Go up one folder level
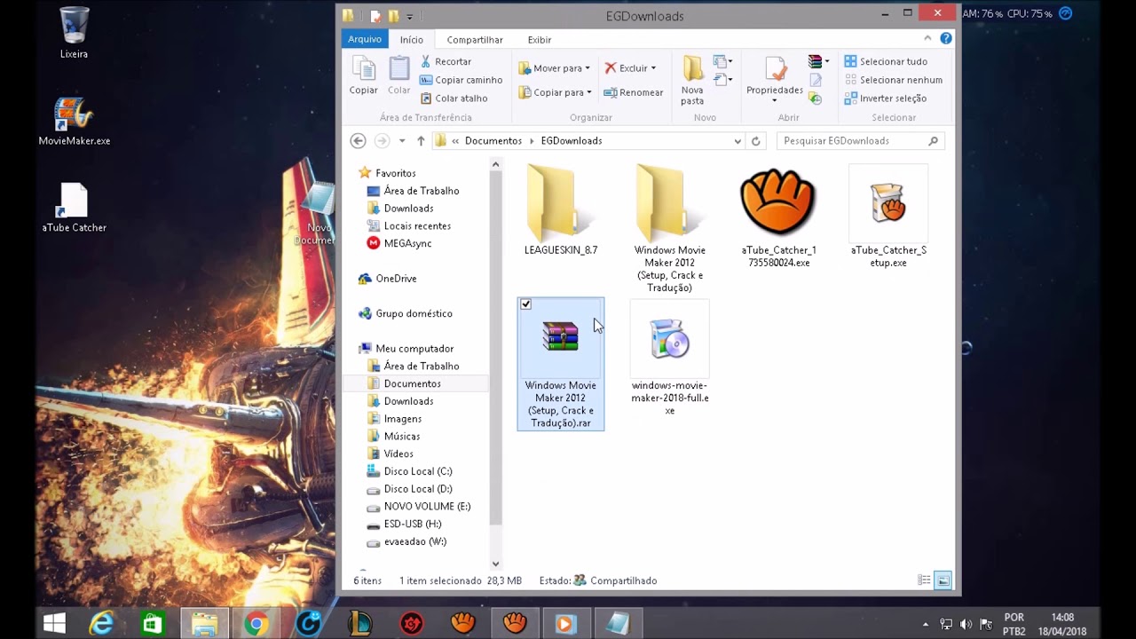This screenshot has height=639, width=1136. [x=421, y=140]
